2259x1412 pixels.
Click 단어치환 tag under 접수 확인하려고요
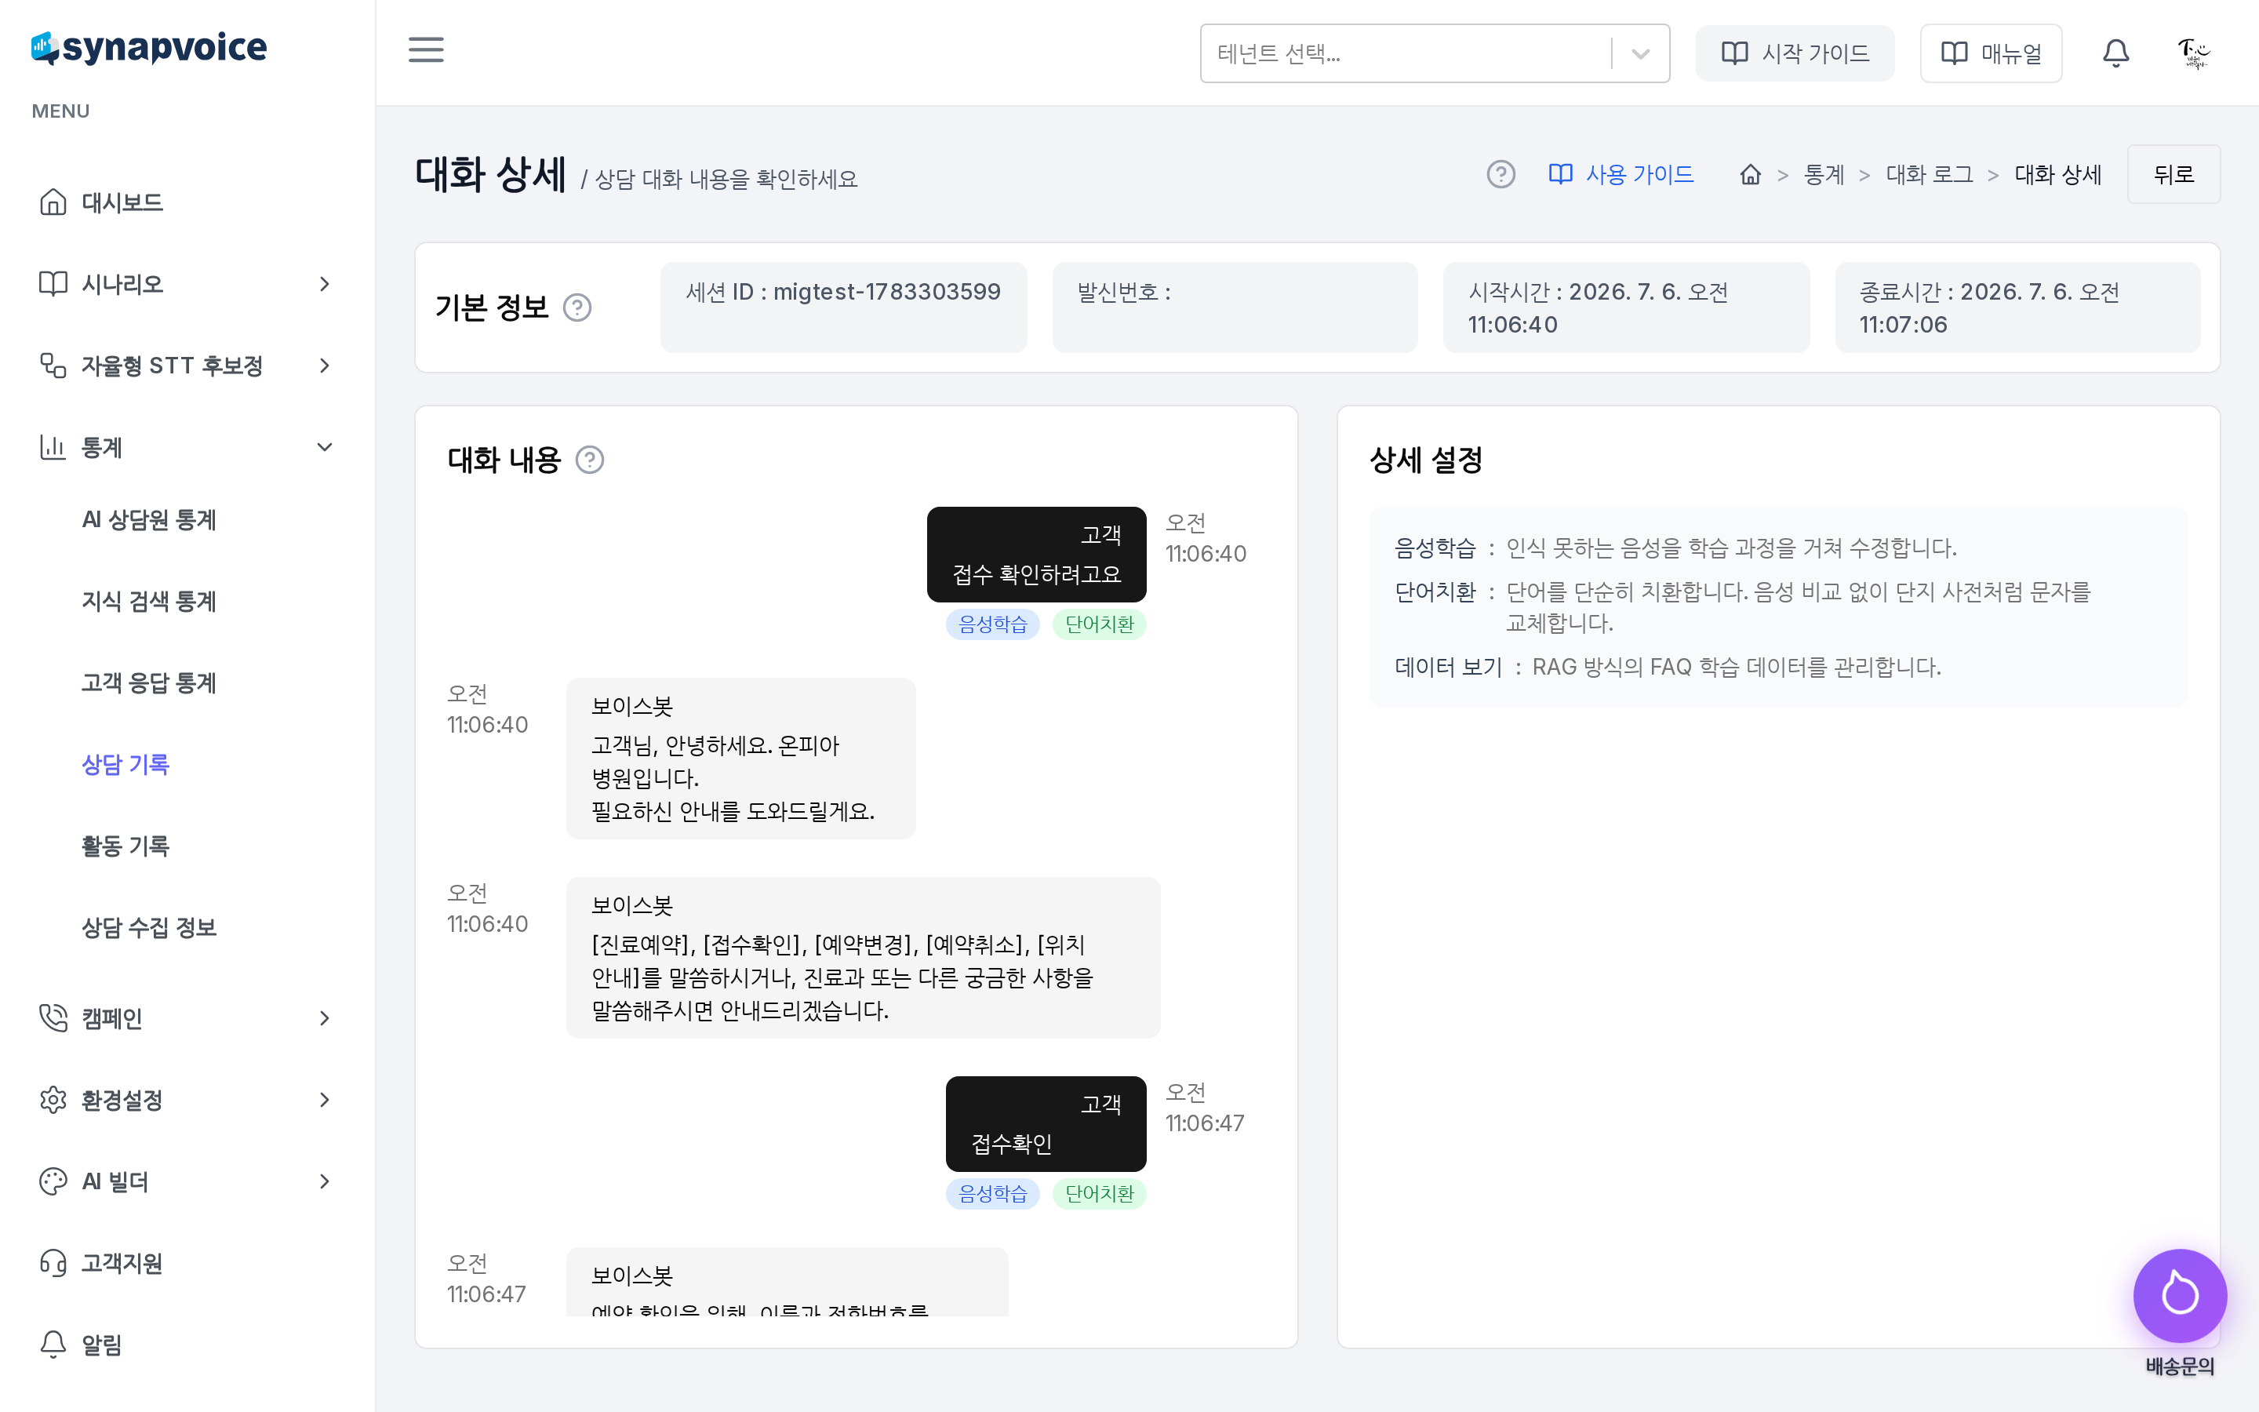coord(1099,624)
